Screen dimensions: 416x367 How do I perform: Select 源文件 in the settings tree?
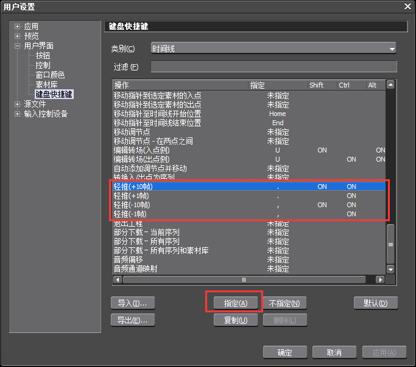point(35,104)
